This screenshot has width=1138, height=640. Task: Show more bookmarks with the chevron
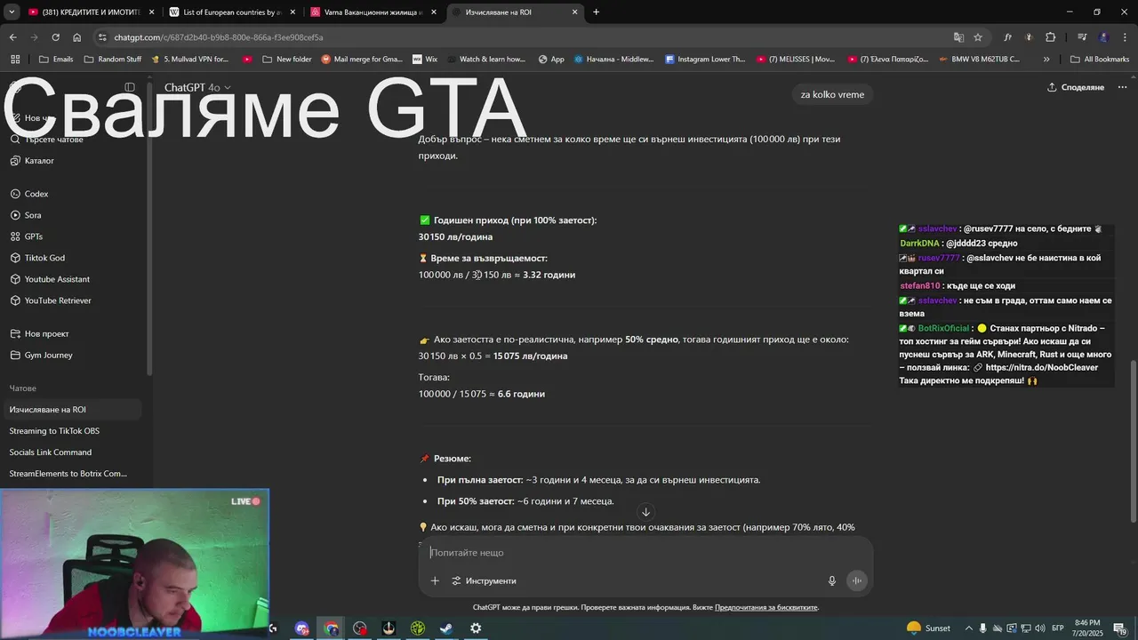(x=1046, y=60)
